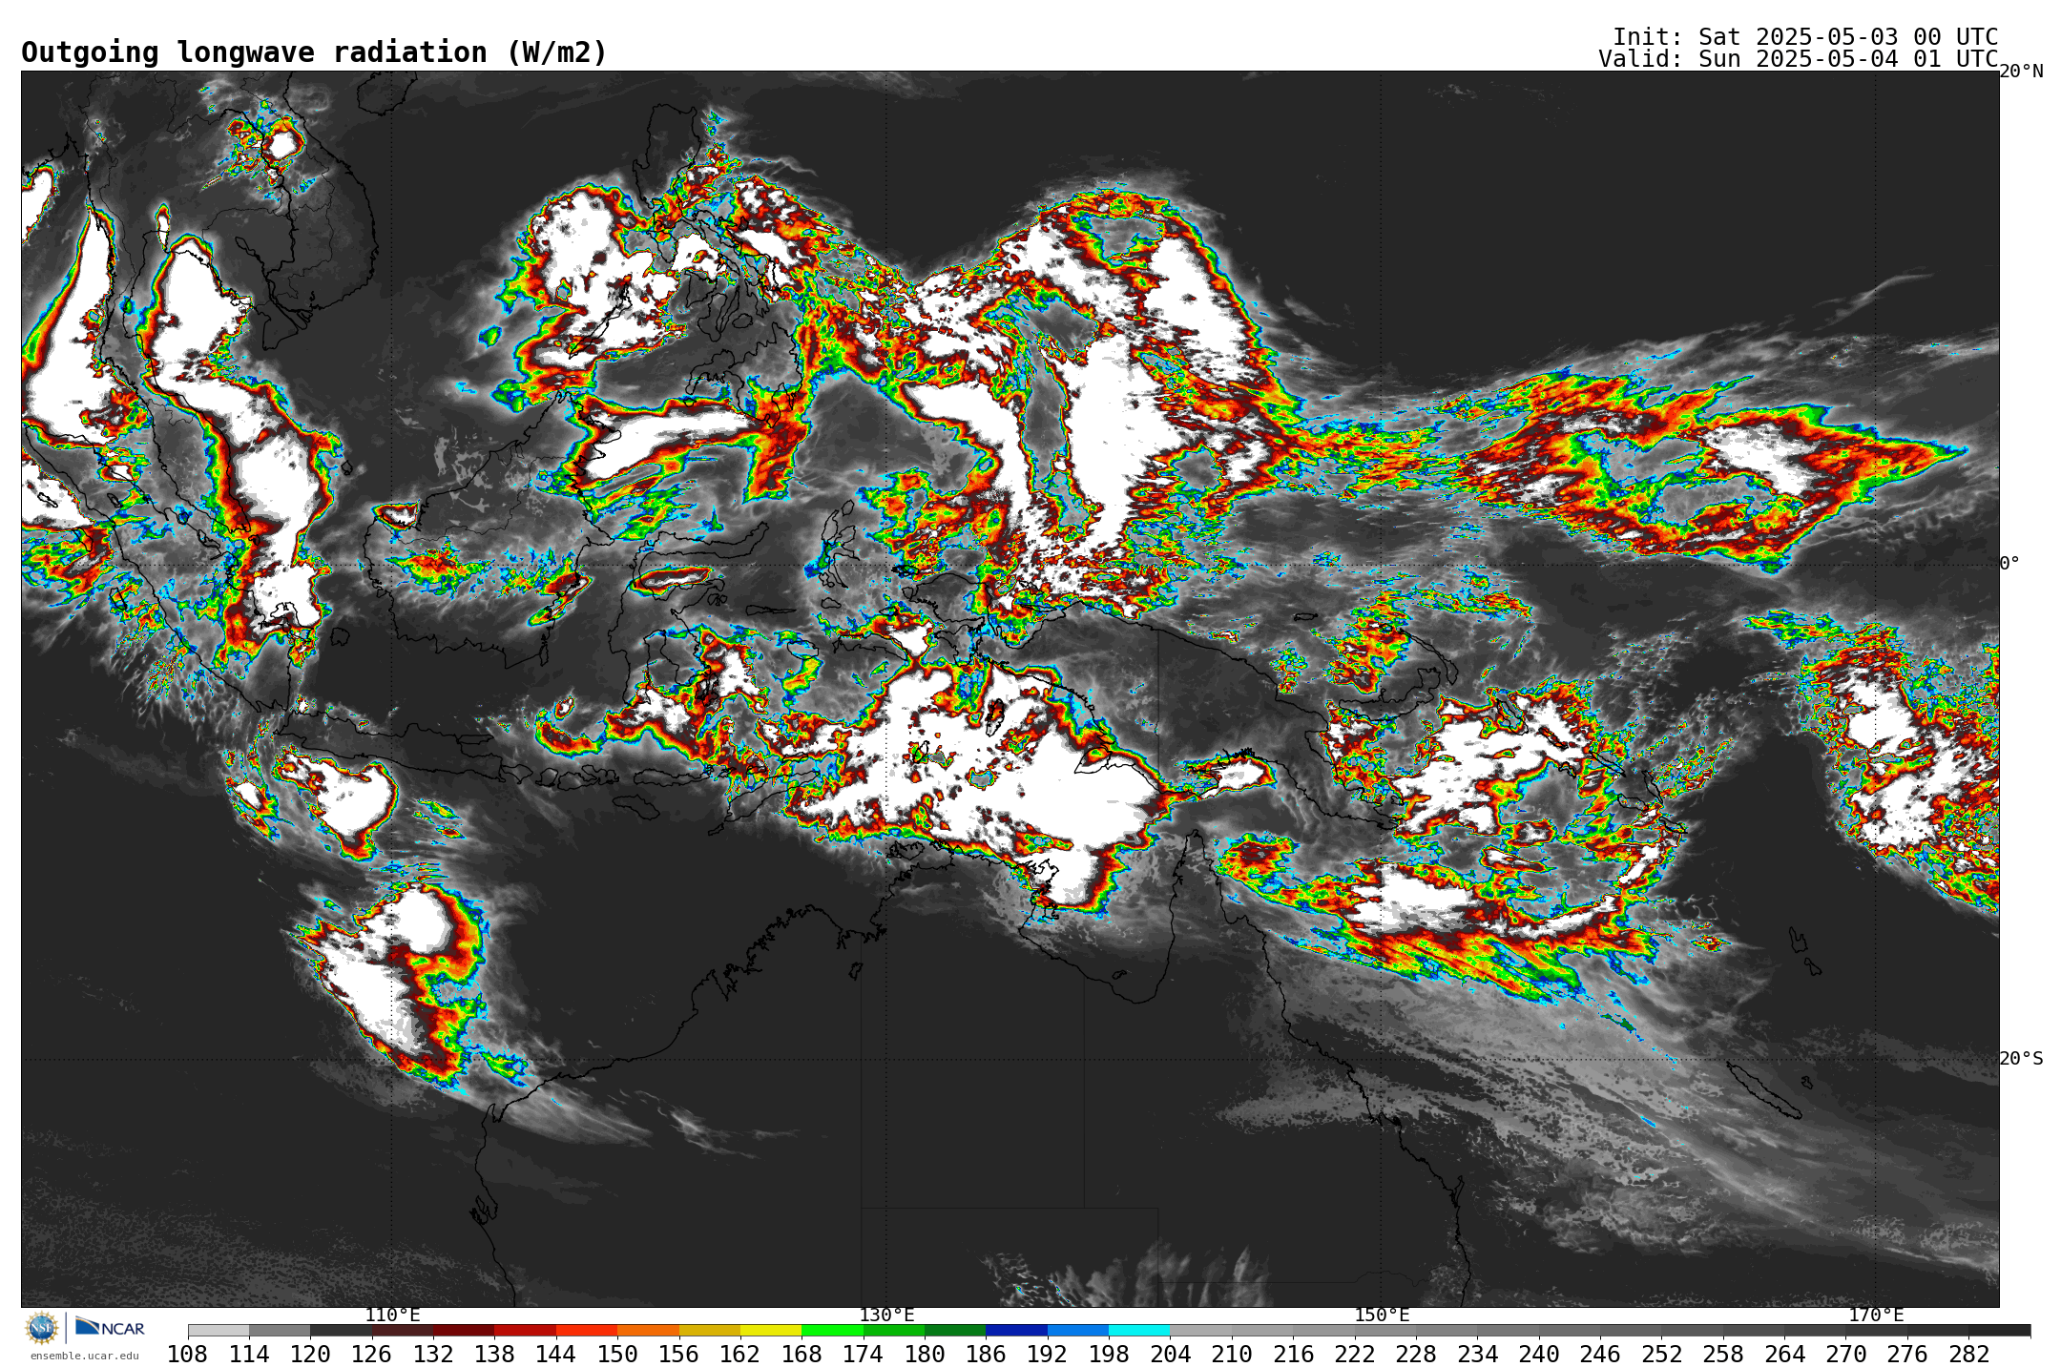
Task: Click the colorbar value 228
Action: (x=1416, y=1355)
